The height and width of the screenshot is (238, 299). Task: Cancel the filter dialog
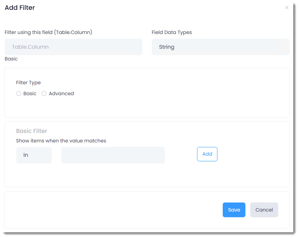(x=264, y=210)
